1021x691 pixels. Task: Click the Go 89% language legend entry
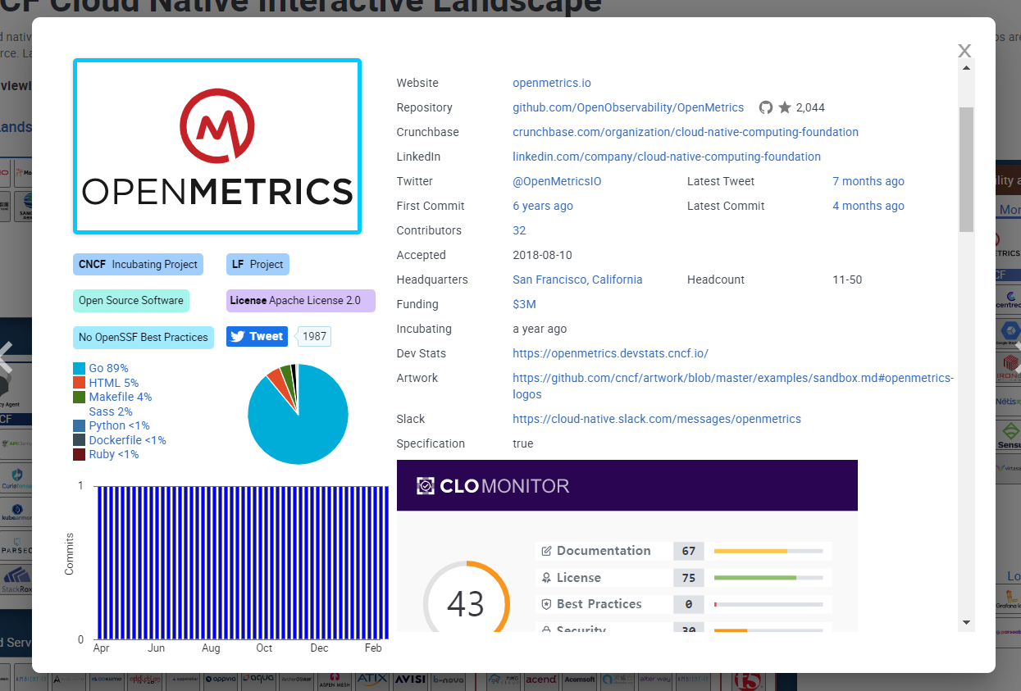point(101,368)
